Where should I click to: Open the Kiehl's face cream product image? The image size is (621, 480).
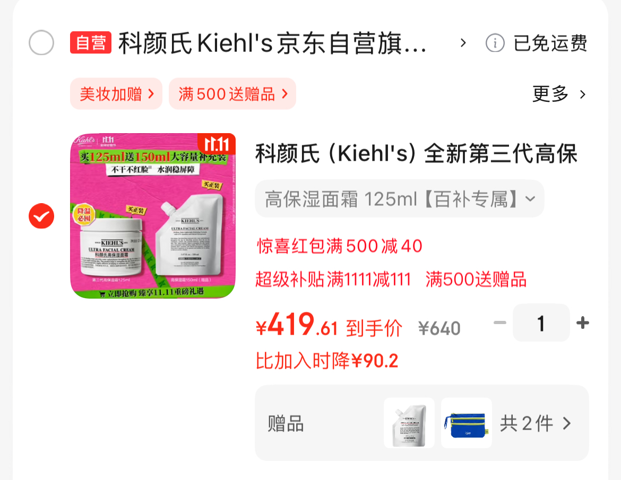click(x=153, y=216)
